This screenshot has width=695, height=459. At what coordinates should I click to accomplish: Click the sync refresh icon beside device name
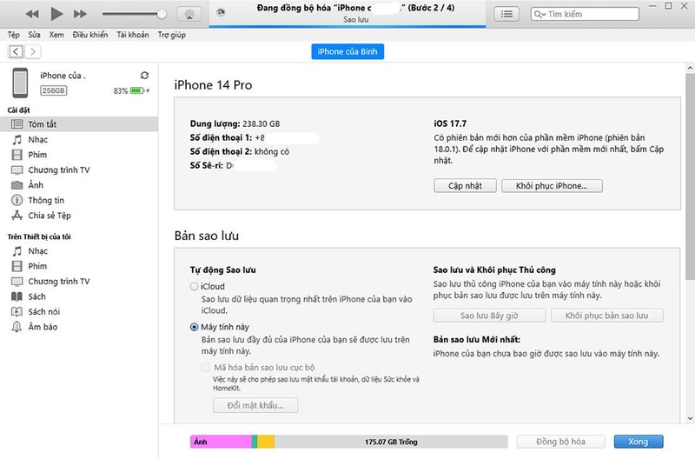pyautogui.click(x=144, y=76)
